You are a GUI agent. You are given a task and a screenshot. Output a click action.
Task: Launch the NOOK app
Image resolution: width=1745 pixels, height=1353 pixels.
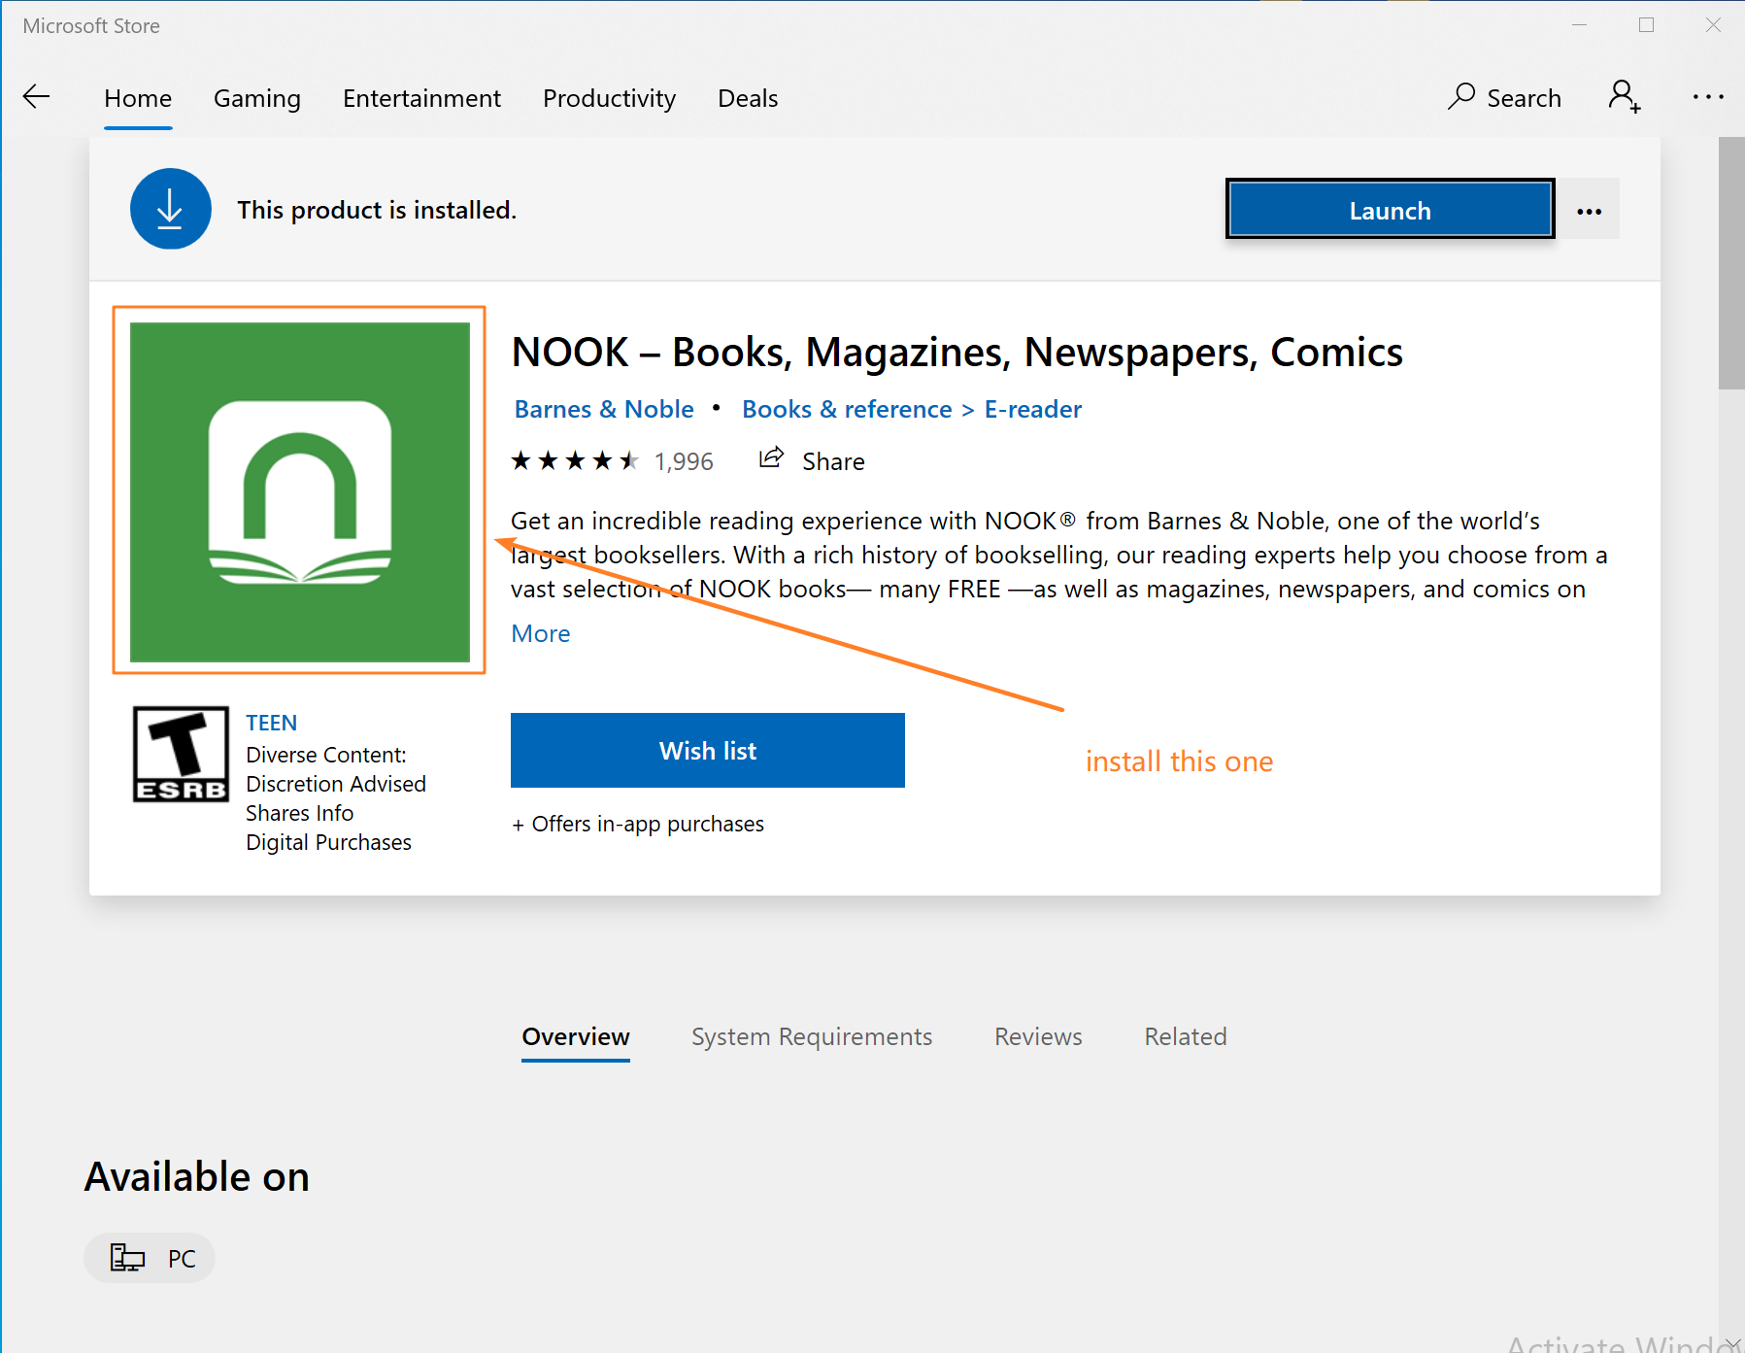[1390, 210]
